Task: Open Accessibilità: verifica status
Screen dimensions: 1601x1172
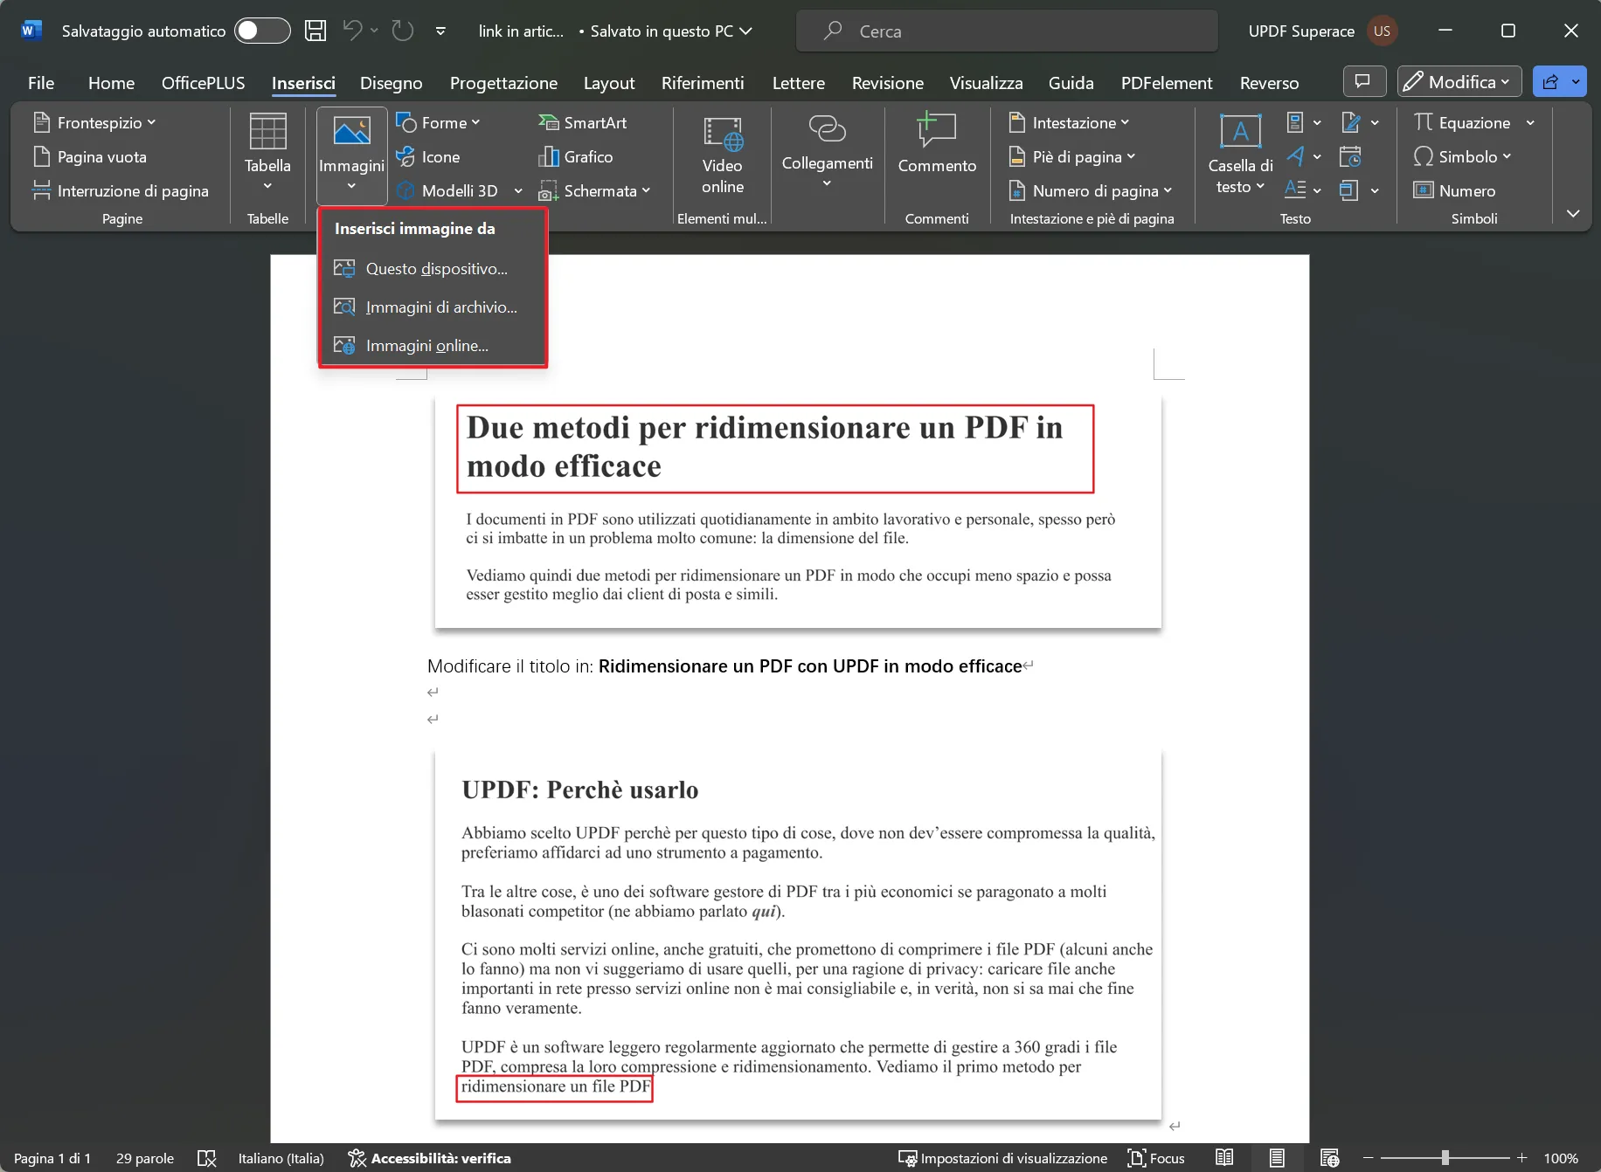Action: pos(429,1158)
